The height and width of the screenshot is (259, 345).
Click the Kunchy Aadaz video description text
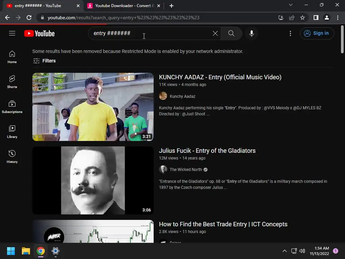click(x=240, y=111)
